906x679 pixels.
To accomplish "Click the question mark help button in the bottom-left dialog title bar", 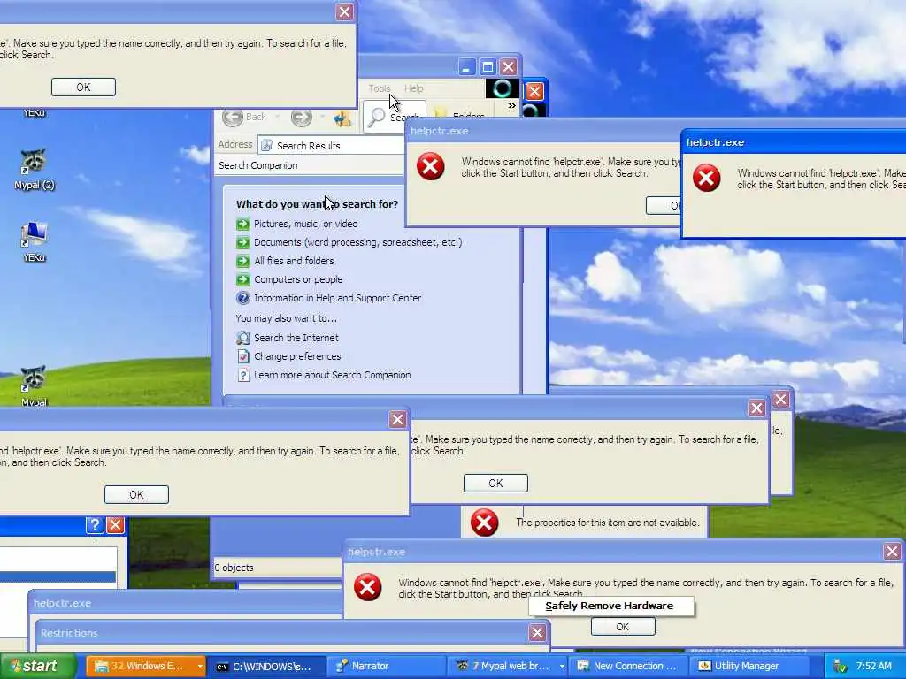I will pos(95,525).
